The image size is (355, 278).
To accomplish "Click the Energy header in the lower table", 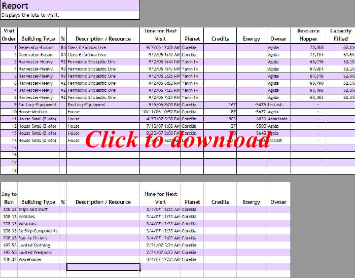I will click(x=251, y=202).
